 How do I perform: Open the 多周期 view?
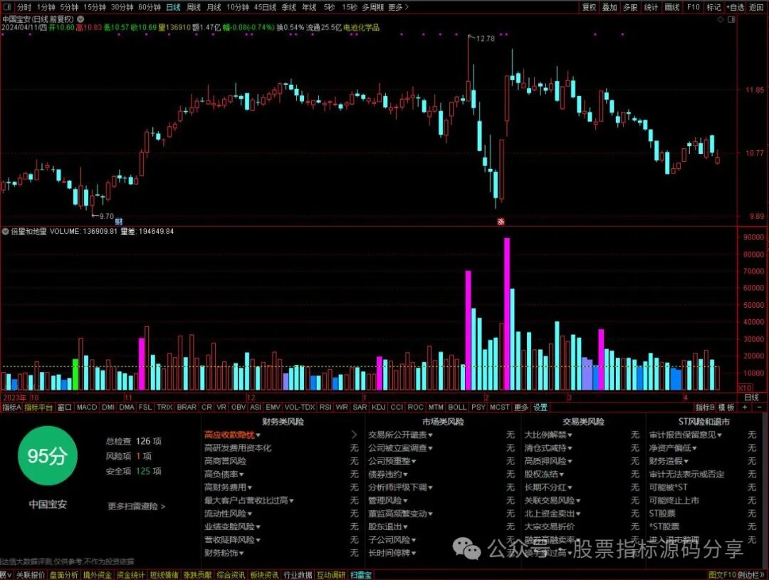click(x=372, y=7)
